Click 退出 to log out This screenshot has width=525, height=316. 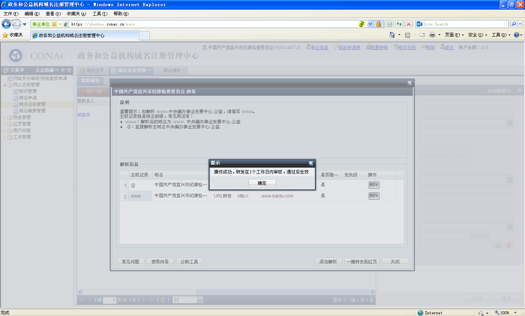pos(449,48)
